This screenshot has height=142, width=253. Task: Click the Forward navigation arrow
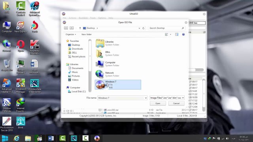72,28
